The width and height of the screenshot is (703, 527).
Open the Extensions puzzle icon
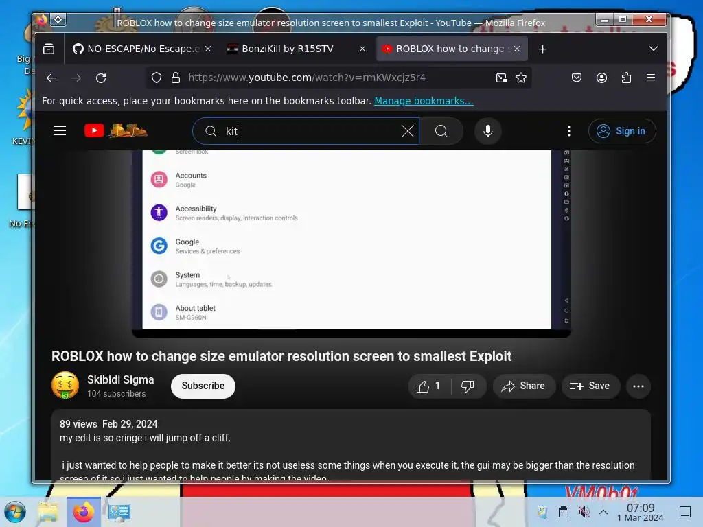coord(626,78)
